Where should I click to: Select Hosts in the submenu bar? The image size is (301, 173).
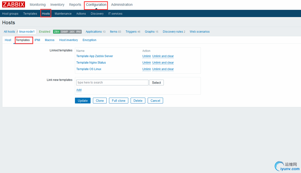46,14
